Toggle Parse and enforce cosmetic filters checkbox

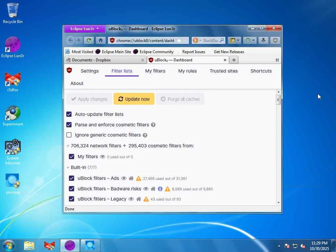(x=69, y=125)
